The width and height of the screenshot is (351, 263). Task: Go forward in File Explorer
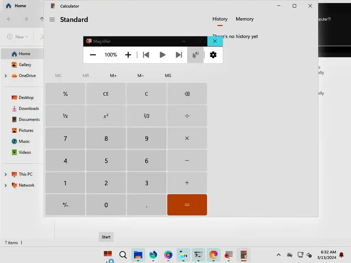(26, 19)
